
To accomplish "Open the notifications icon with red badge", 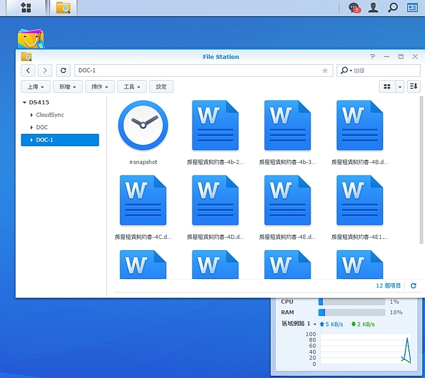I will tap(354, 8).
